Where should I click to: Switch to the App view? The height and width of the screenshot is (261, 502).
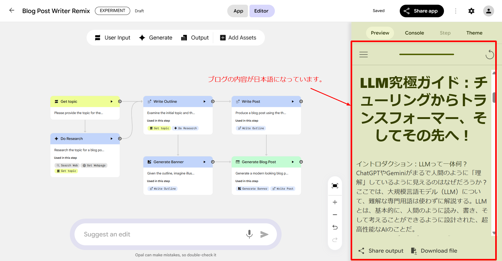[238, 11]
